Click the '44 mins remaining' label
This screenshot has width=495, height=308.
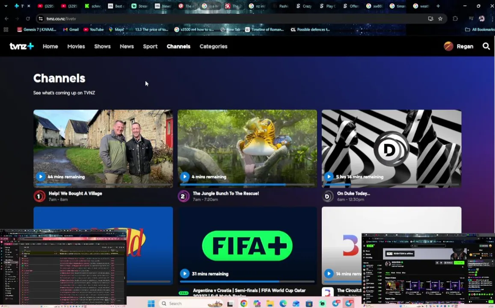pos(66,177)
